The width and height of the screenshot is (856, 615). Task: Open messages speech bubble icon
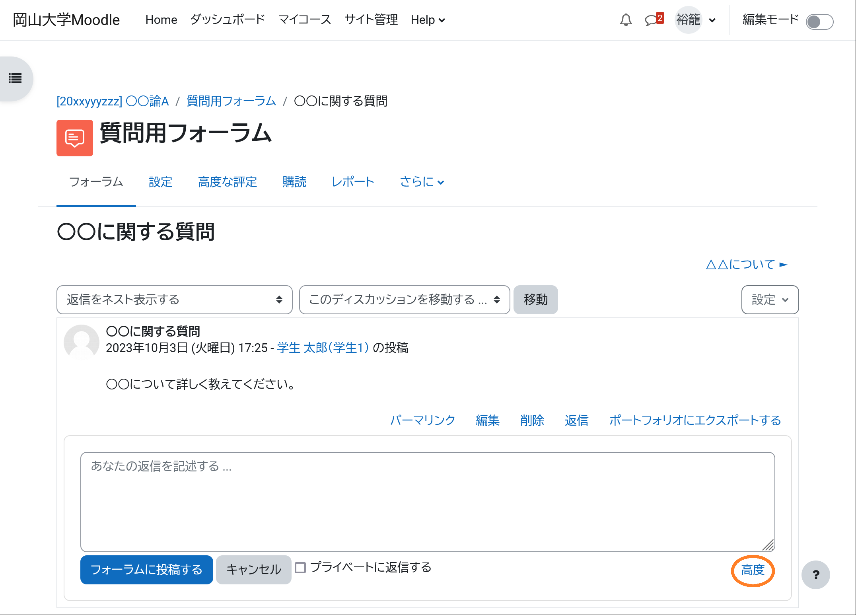pyautogui.click(x=654, y=19)
